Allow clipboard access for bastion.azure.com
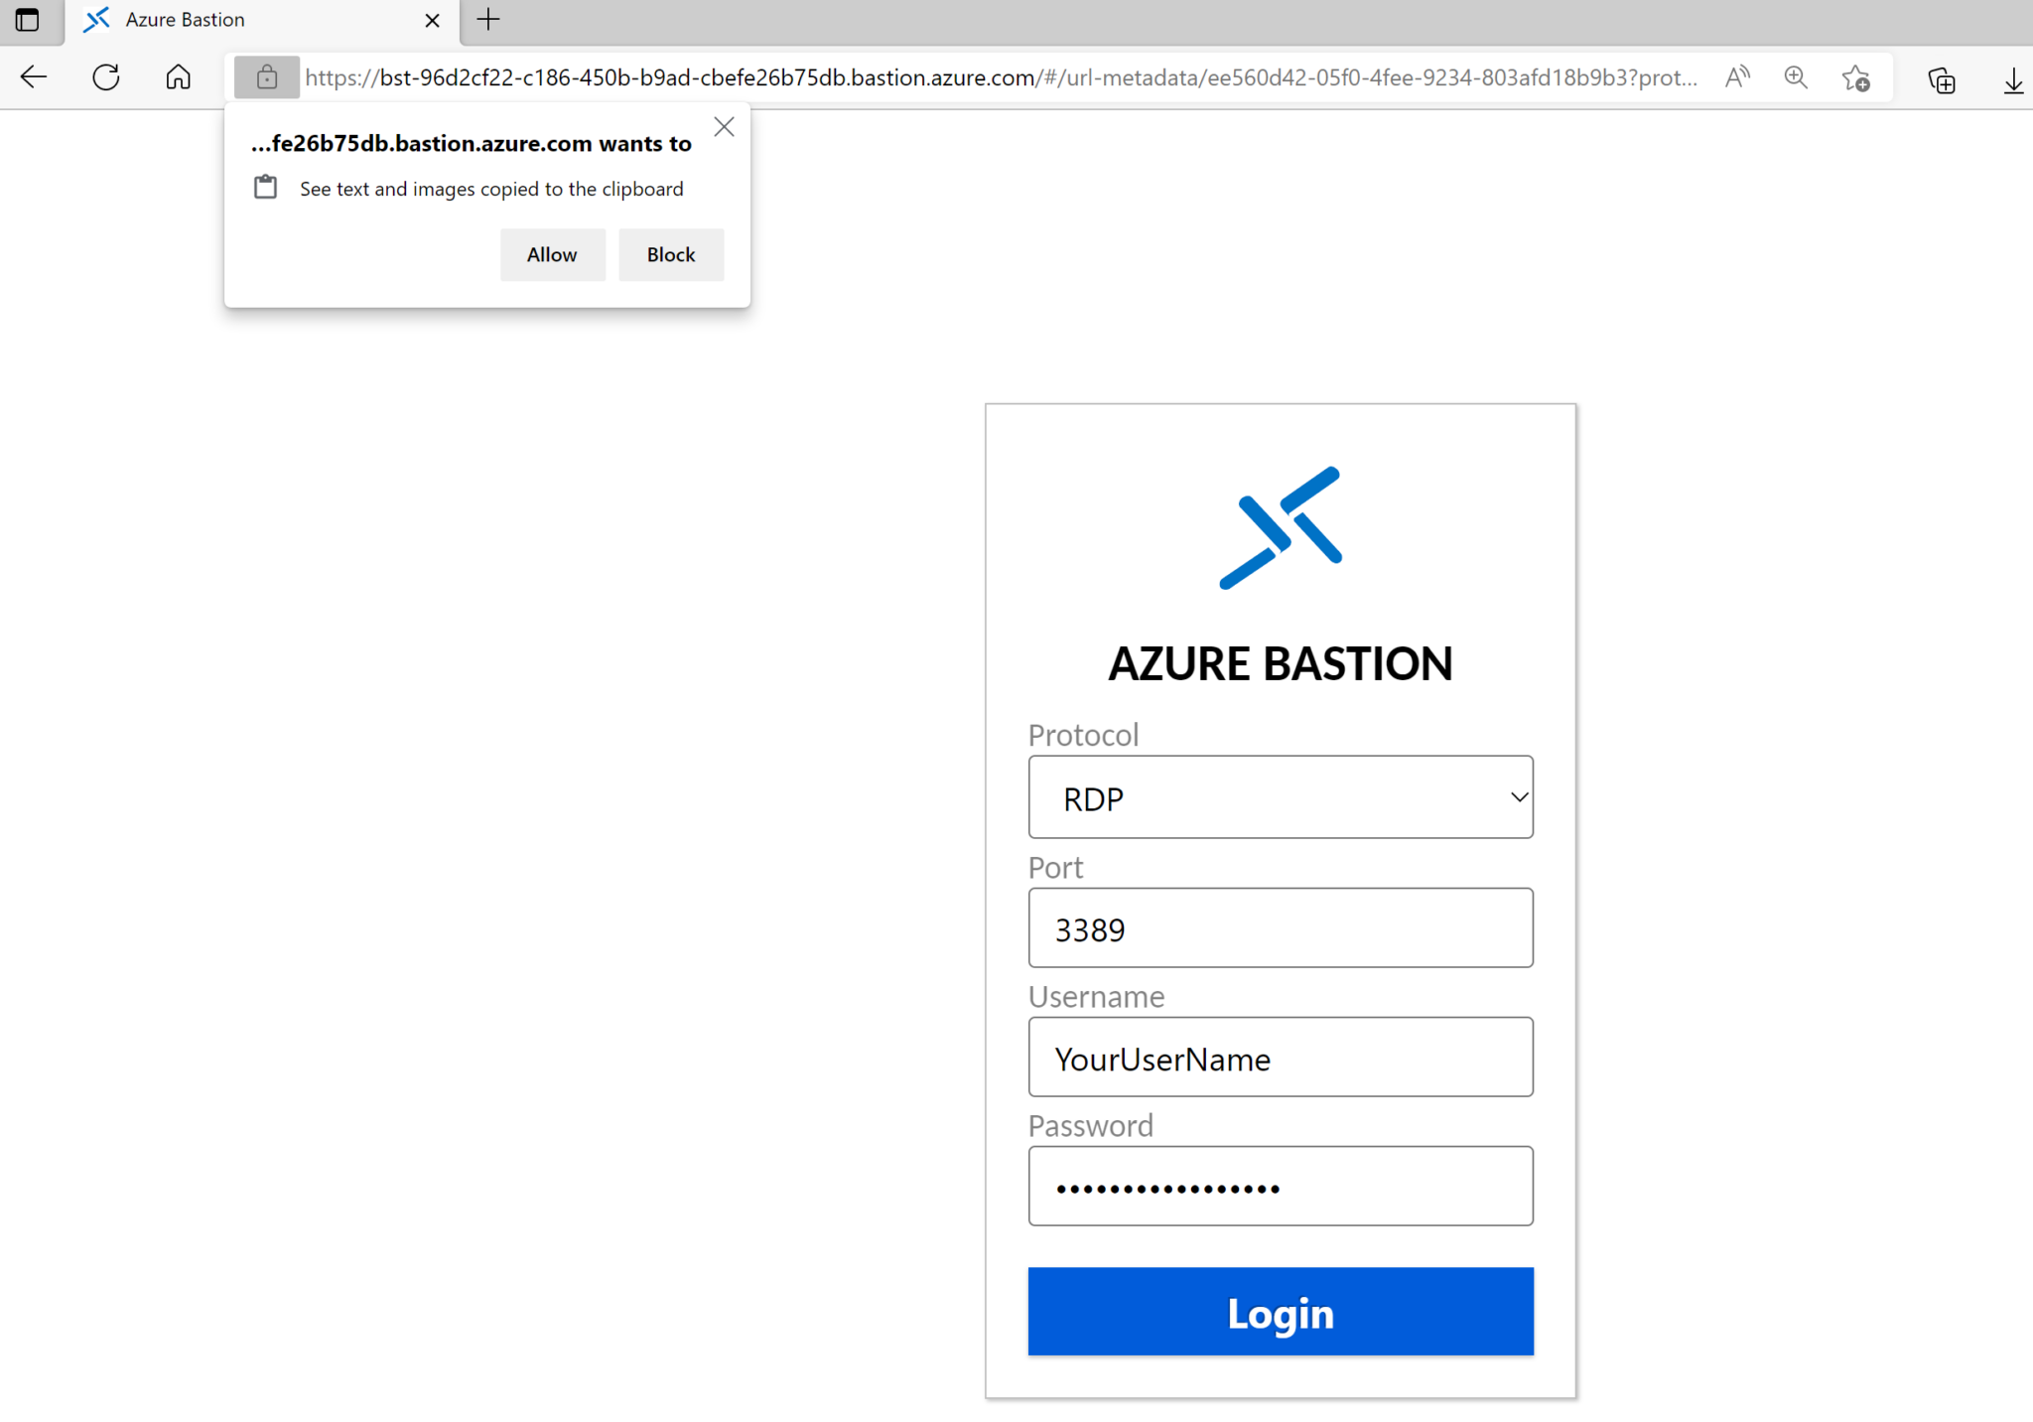Viewport: 2033px width, 1422px height. 552,254
